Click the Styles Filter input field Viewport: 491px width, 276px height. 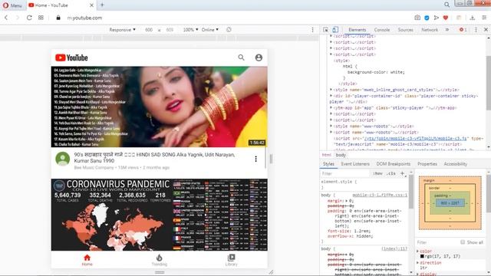[344, 173]
